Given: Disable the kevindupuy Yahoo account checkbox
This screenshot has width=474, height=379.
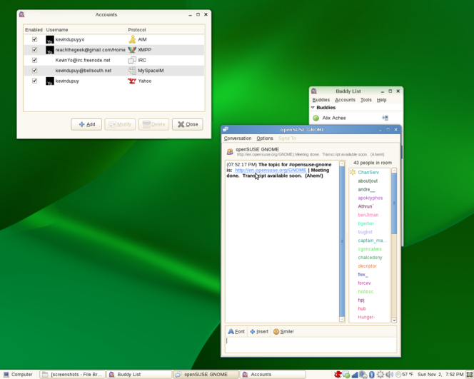Looking at the screenshot, I should tap(34, 81).
